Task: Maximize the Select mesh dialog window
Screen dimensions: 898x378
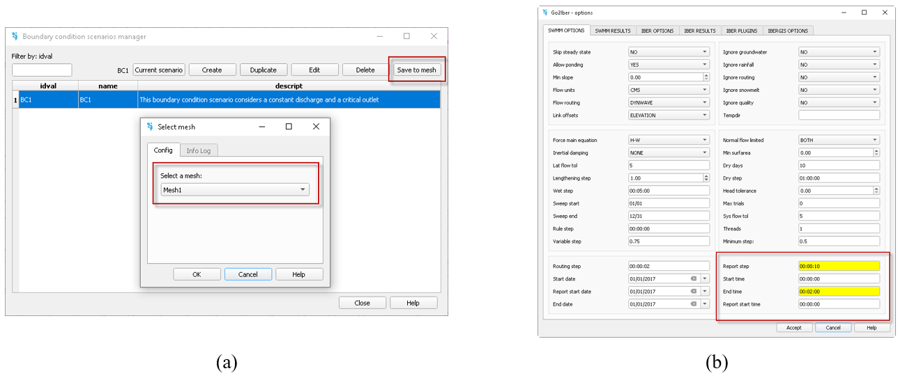Action: pyautogui.click(x=289, y=127)
